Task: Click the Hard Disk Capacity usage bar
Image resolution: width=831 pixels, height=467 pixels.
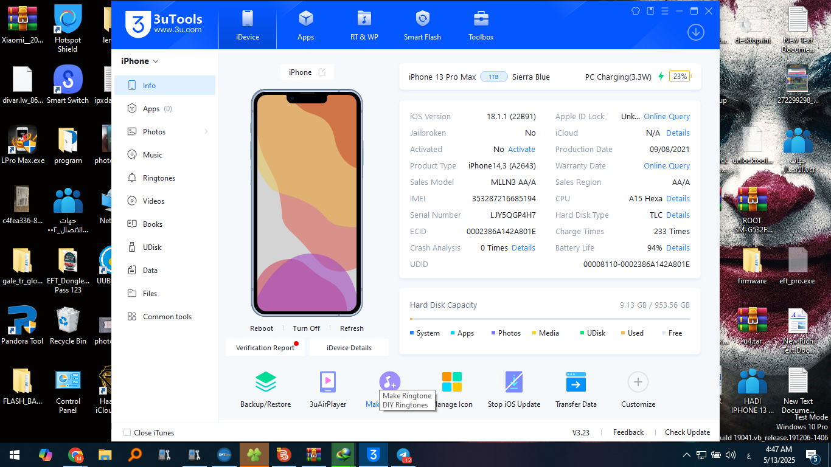Action: tap(550, 319)
